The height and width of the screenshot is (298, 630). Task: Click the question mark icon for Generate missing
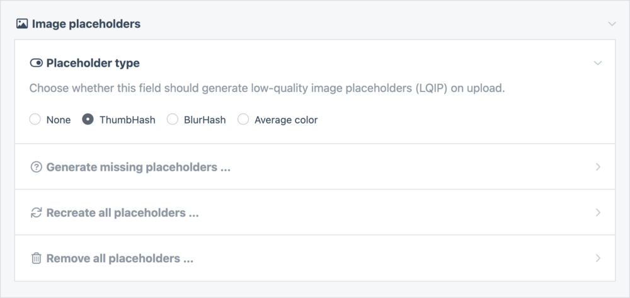click(36, 167)
